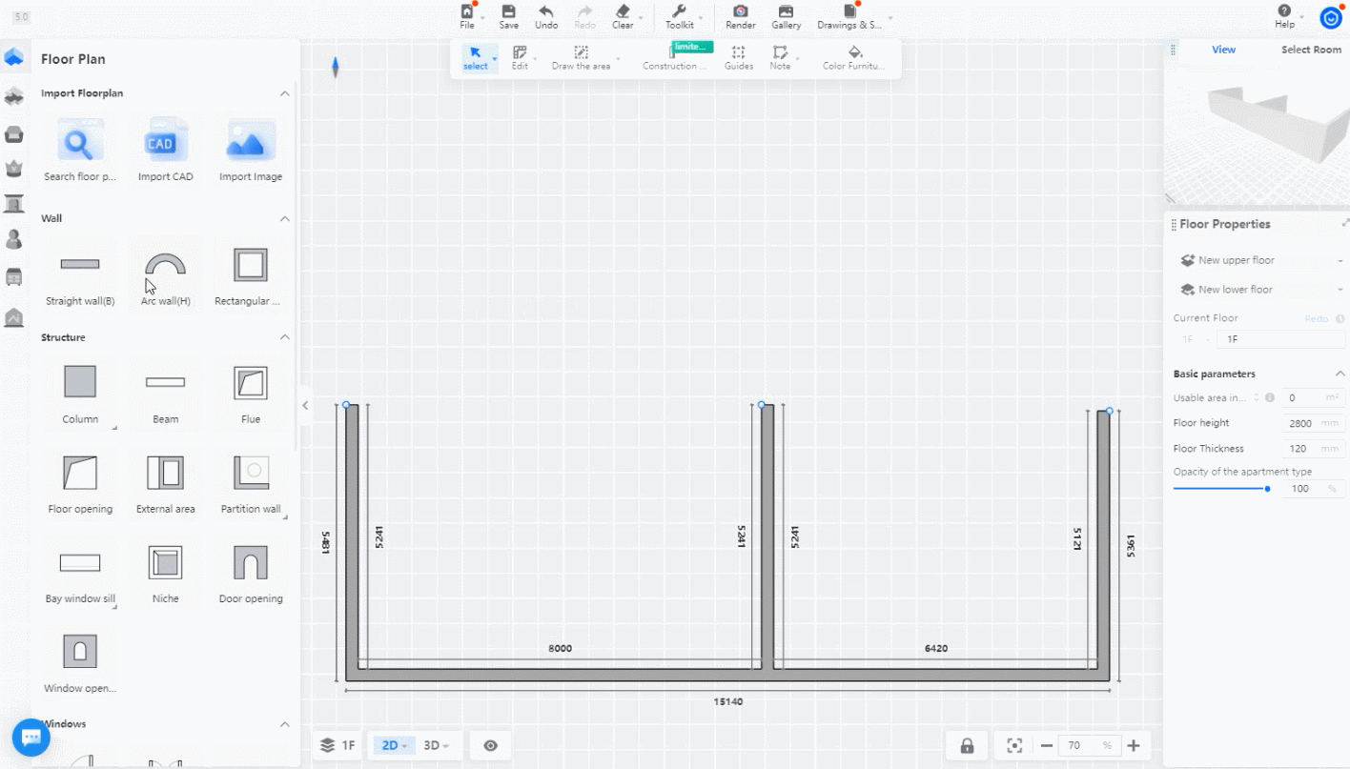
Task: Toggle the canvas lock button
Action: point(967,745)
